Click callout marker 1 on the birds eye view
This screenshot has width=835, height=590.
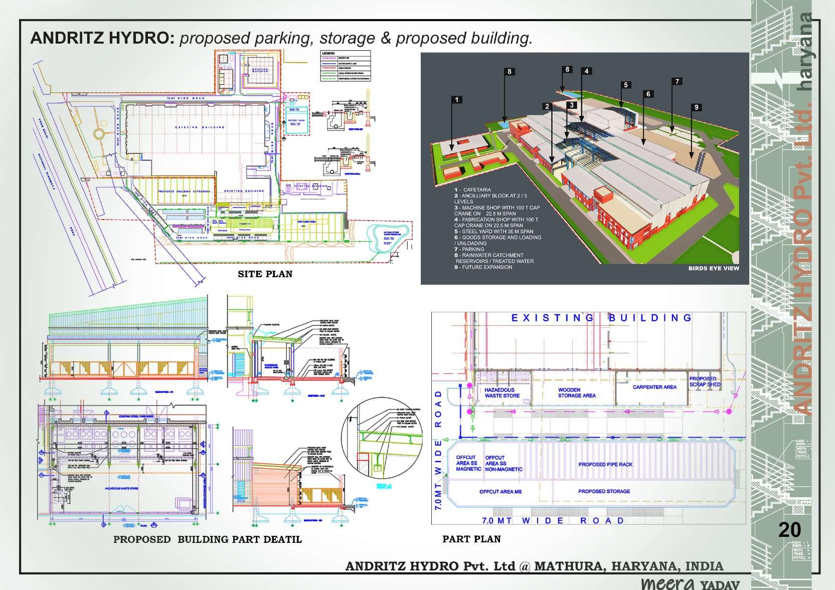pyautogui.click(x=456, y=100)
